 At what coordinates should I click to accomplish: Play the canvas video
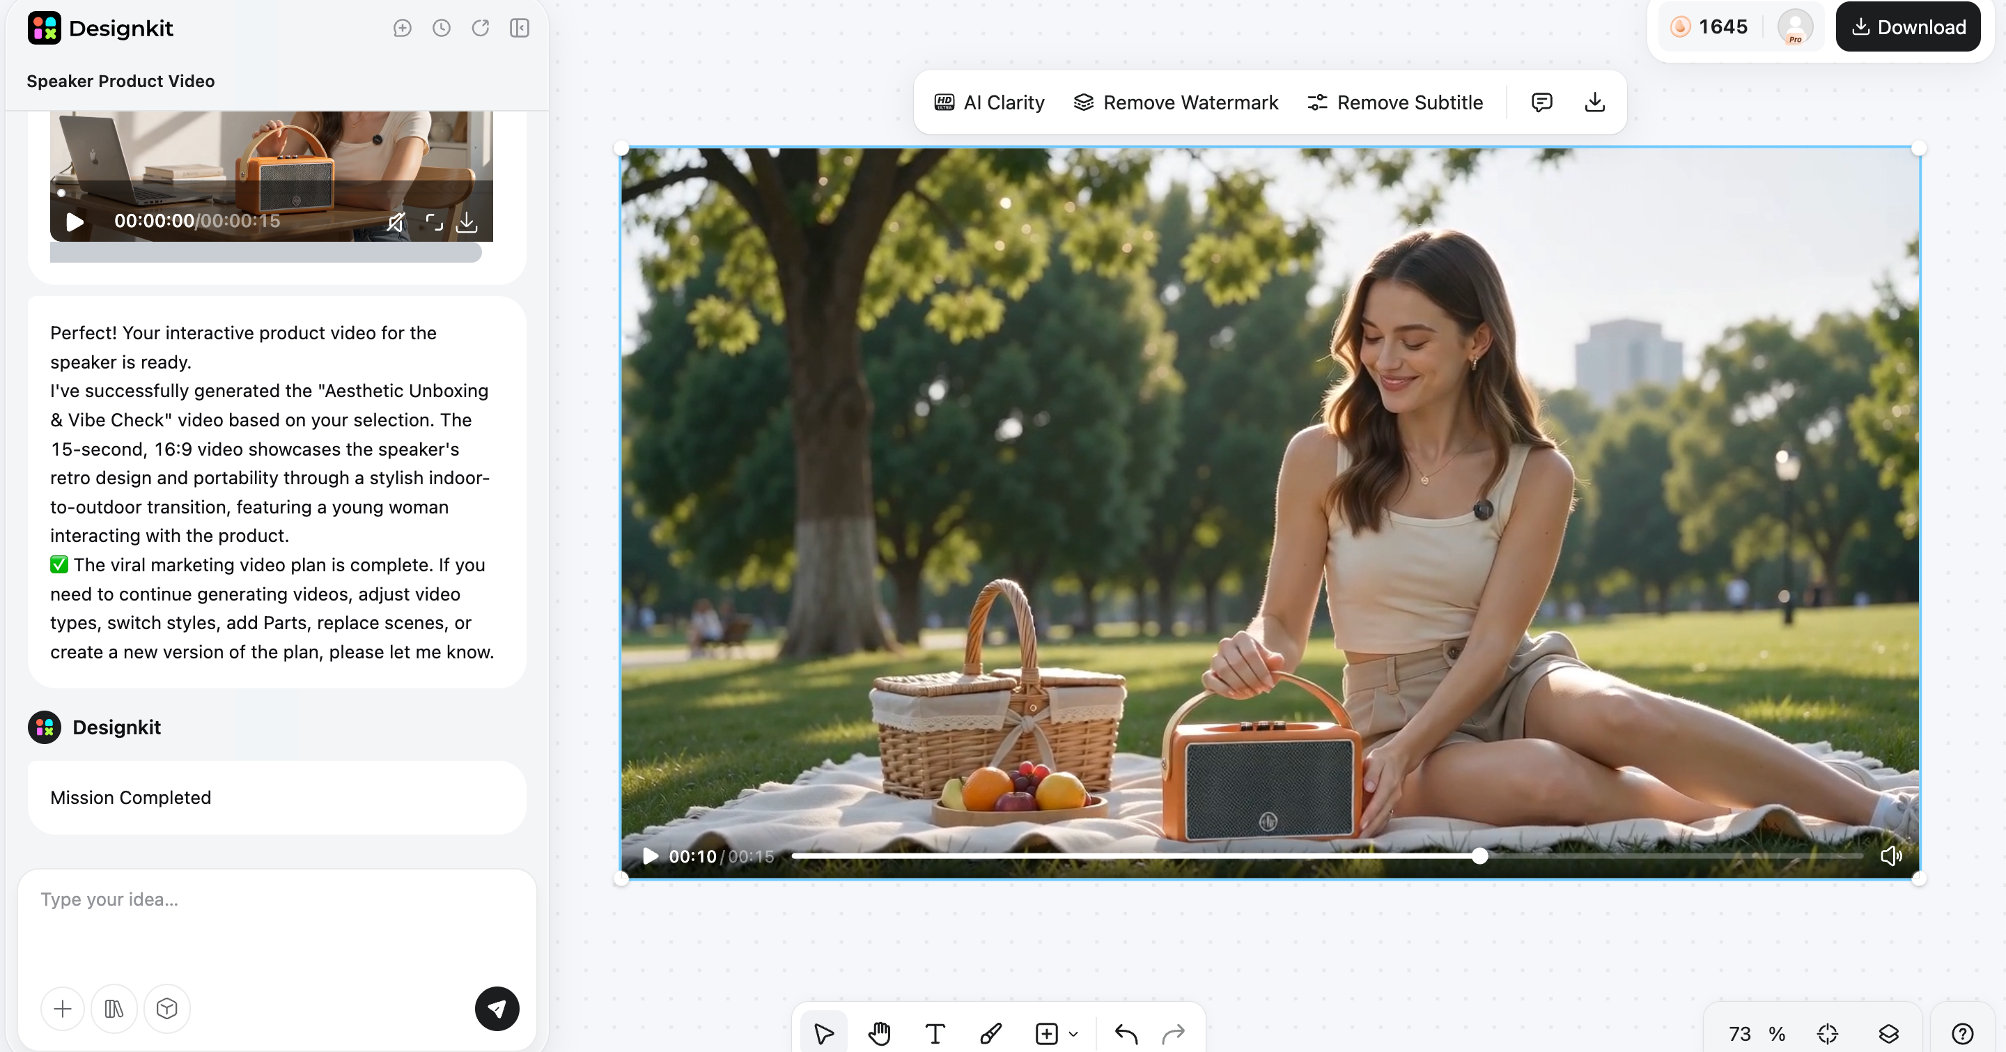[x=651, y=856]
